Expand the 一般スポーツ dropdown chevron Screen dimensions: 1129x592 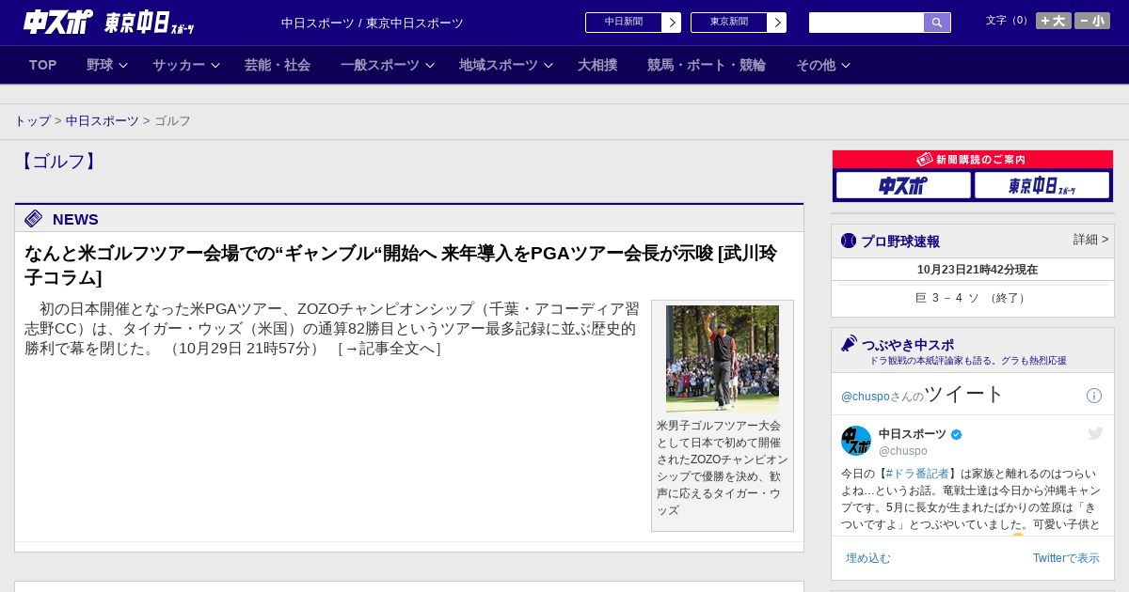(430, 66)
